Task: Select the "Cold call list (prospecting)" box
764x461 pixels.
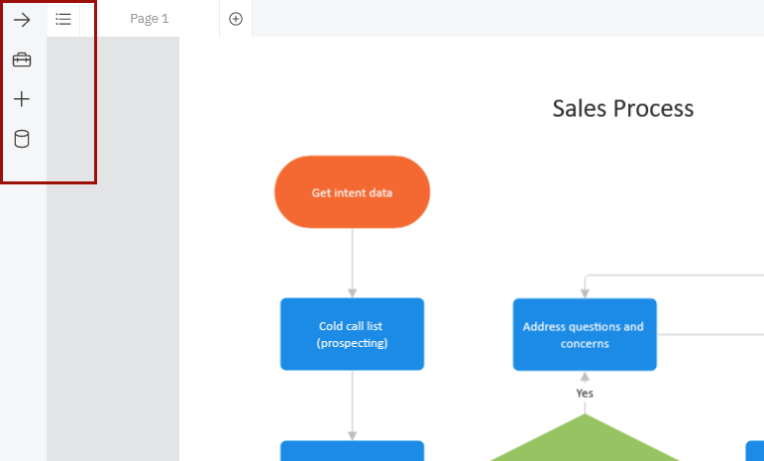Action: (x=352, y=334)
